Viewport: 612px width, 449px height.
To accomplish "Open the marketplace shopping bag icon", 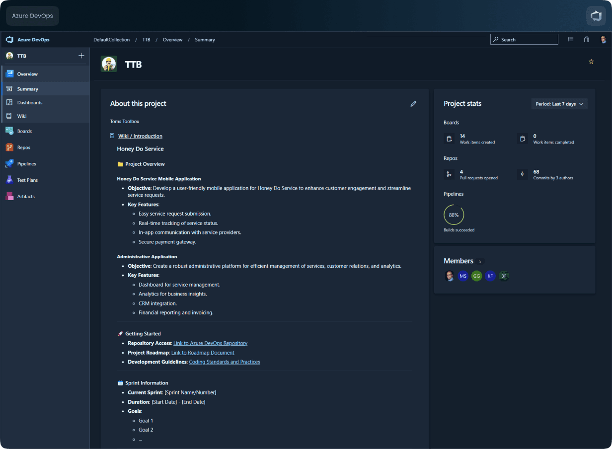I will point(587,40).
